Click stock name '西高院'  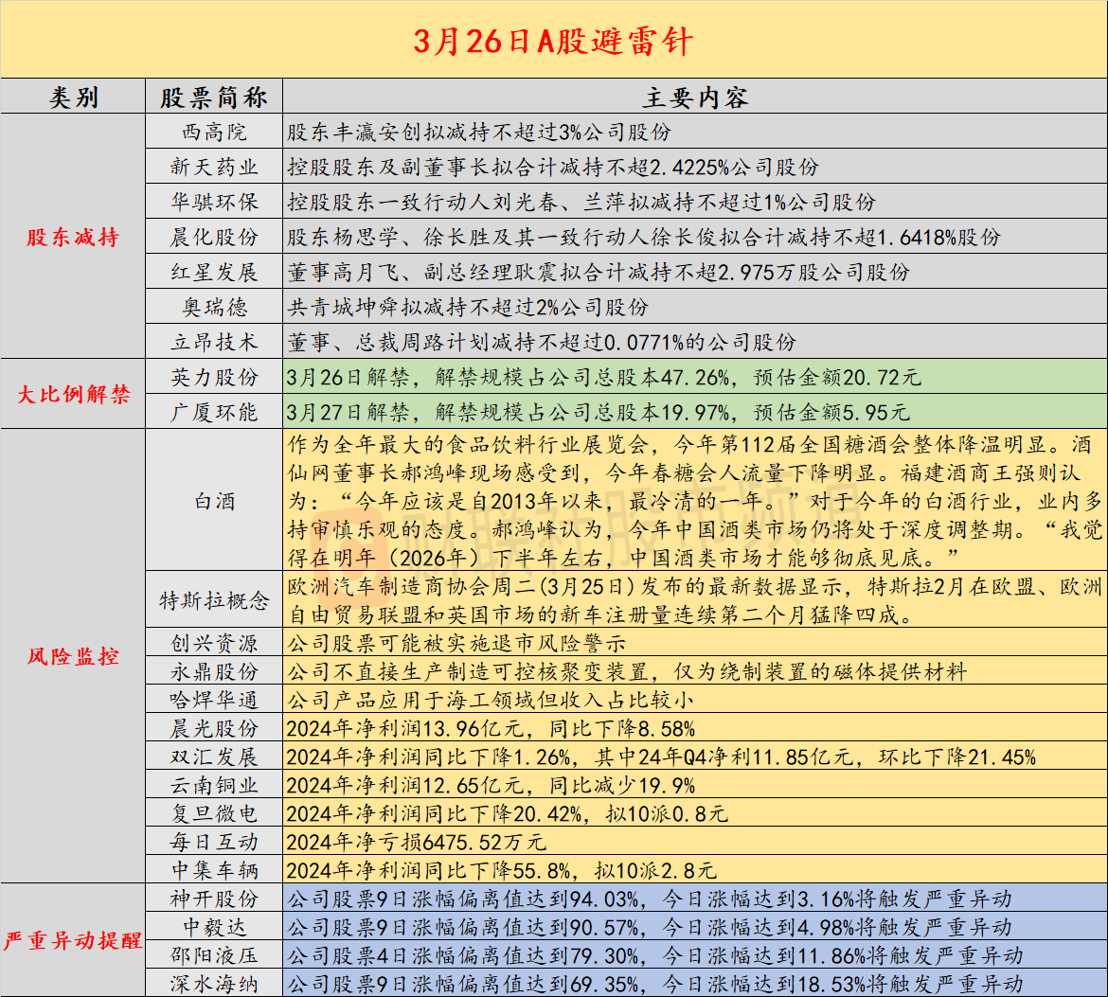(x=213, y=132)
